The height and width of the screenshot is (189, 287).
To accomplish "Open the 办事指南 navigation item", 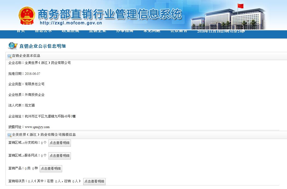I will click(x=124, y=31).
